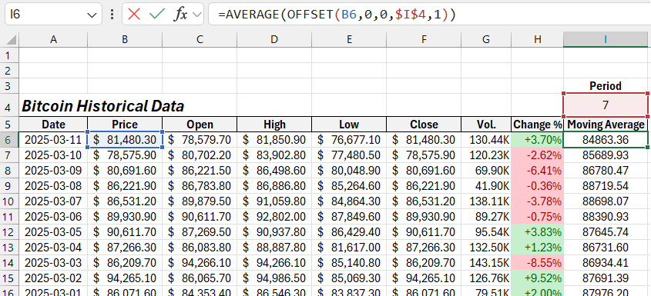This screenshot has width=651, height=296.
Task: Click the Name Box showing I6
Action: point(53,14)
